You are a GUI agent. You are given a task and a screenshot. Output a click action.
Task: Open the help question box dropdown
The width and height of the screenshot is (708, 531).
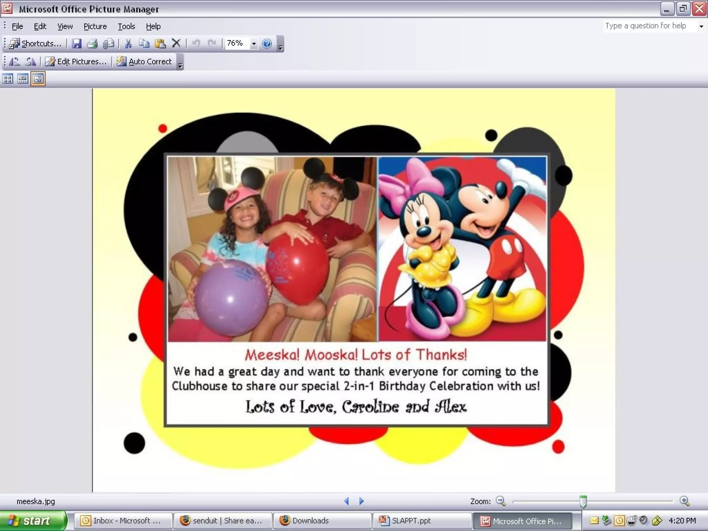pyautogui.click(x=701, y=26)
